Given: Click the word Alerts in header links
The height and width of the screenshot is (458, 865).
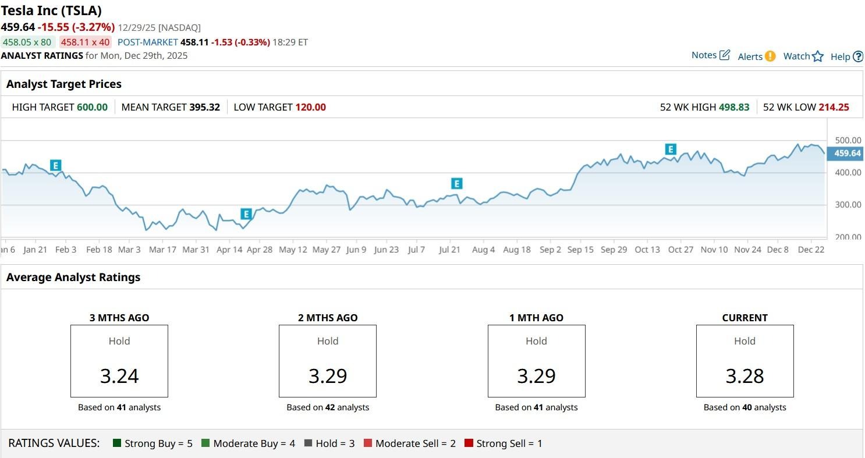Looking at the screenshot, I should 750,56.
